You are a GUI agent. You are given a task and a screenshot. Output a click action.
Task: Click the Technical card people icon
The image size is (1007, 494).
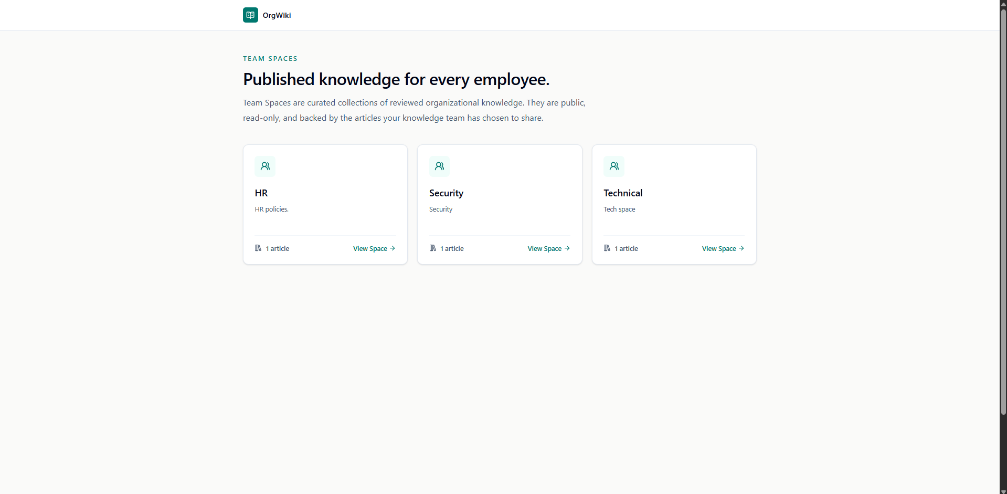click(x=614, y=166)
